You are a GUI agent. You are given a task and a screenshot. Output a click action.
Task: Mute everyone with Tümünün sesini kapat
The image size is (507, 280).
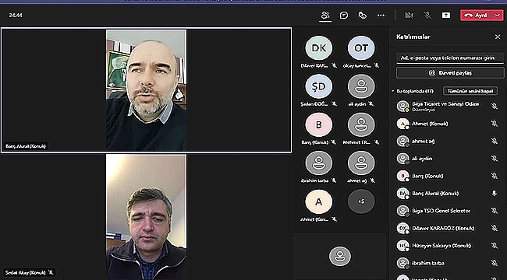click(470, 91)
